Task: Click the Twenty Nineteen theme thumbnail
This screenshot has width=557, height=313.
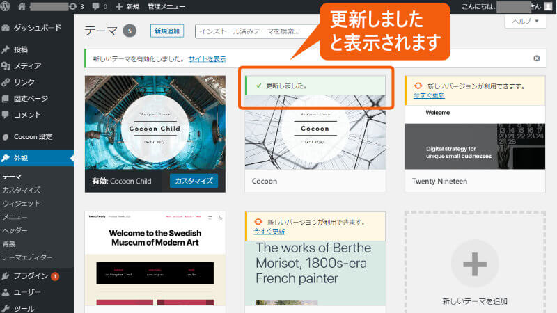Action: [x=475, y=137]
